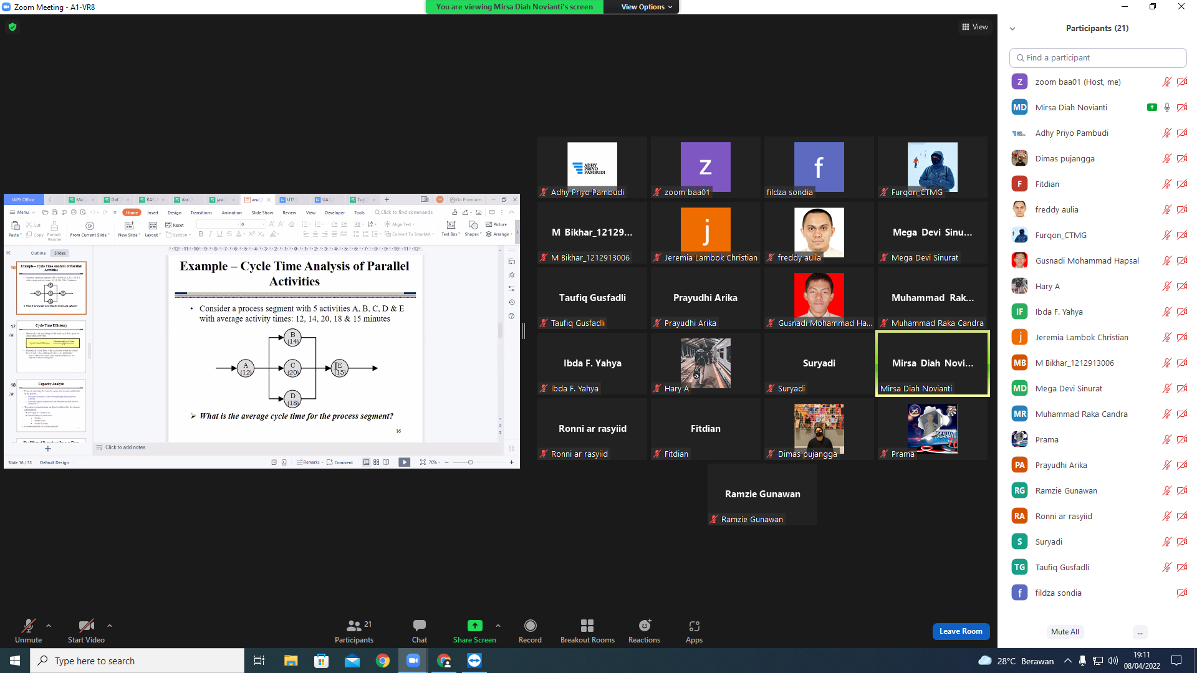Viewport: 1197px width, 673px height.
Task: Toggle Hary A's video icon in list
Action: tap(1181, 286)
